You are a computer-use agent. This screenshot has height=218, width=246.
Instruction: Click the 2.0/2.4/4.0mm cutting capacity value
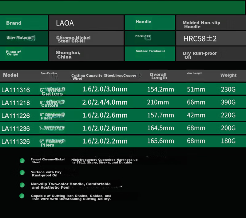tap(105, 102)
